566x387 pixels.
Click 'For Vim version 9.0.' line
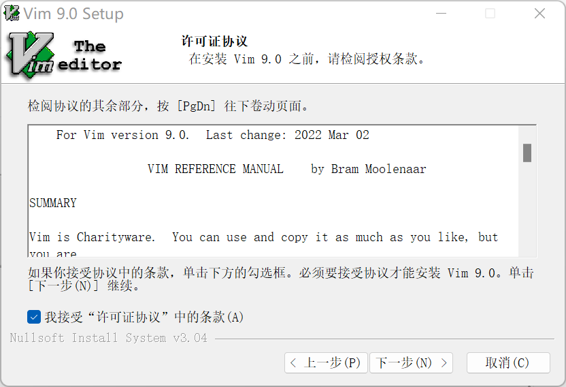click(122, 135)
